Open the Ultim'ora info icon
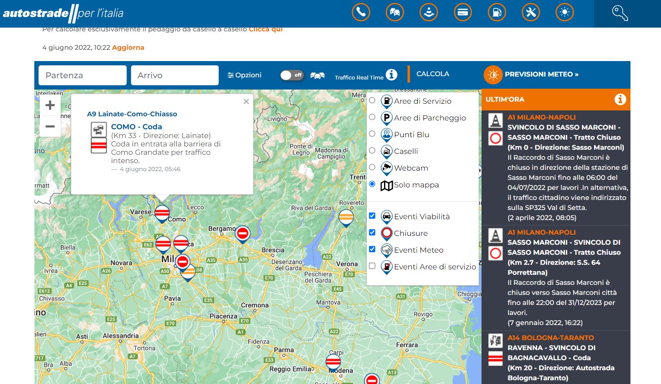This screenshot has height=384, width=661. pyautogui.click(x=620, y=99)
